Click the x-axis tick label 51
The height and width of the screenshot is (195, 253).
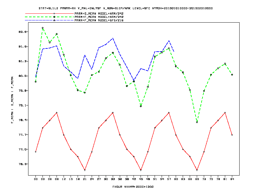tap(155, 179)
